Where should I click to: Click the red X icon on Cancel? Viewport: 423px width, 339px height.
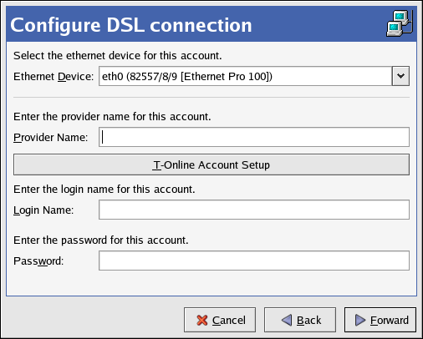[202, 320]
